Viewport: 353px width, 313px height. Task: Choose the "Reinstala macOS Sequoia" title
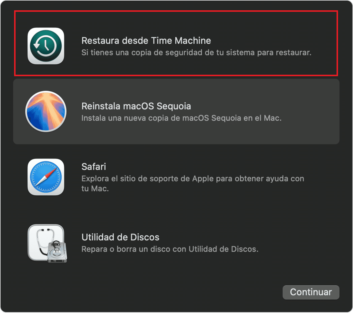point(136,106)
